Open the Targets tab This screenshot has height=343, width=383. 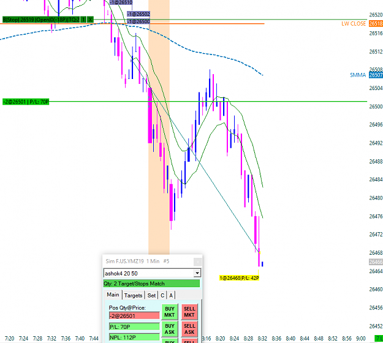[133, 295]
